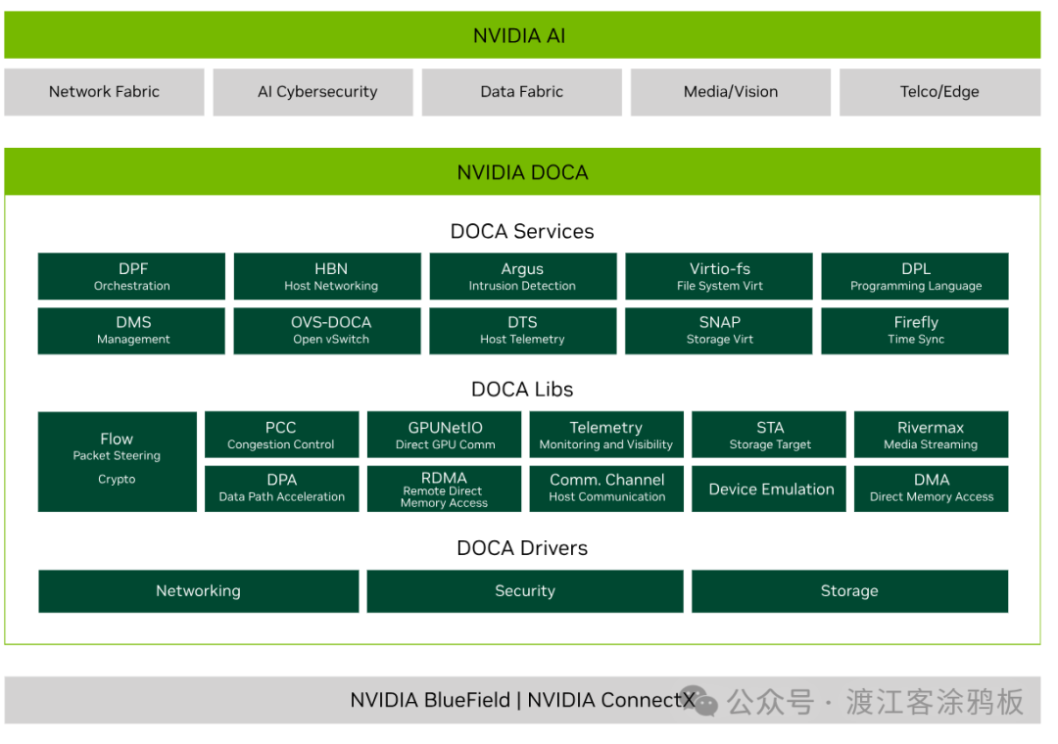Select the NVIDIA BlueField ConnectX bar
1058x744 pixels.
(521, 700)
